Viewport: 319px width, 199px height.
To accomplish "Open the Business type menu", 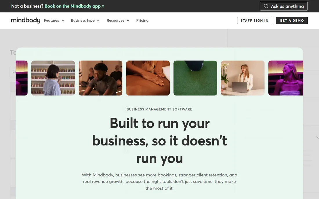I will tap(85, 21).
